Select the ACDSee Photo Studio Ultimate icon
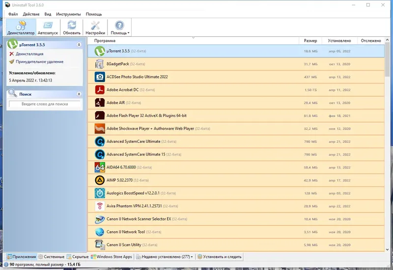 pyautogui.click(x=100, y=77)
